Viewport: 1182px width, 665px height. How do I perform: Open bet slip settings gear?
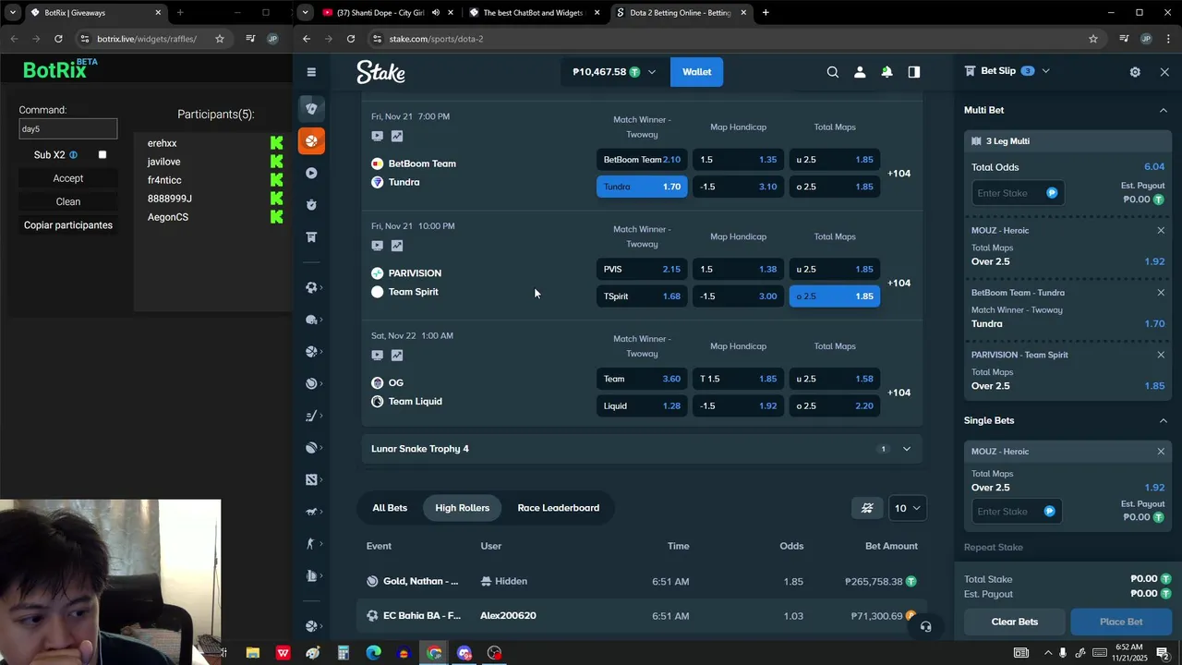pos(1135,72)
